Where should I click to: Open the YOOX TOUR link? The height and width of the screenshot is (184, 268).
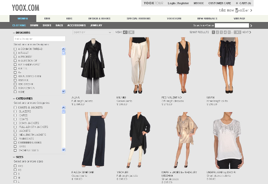point(153,3)
